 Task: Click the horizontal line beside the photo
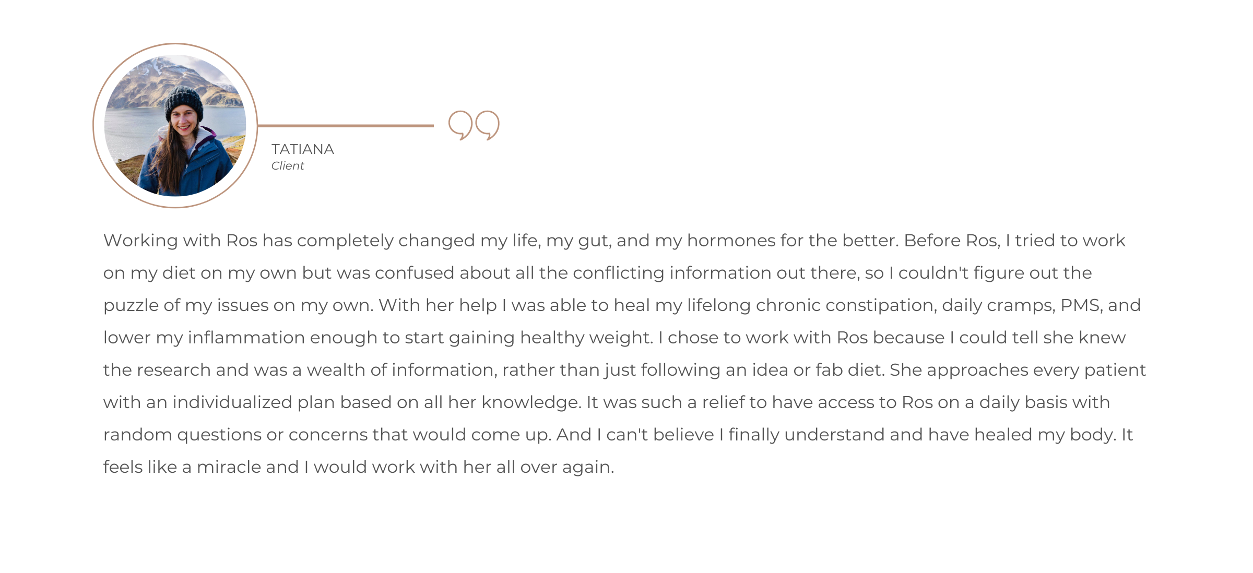(x=346, y=126)
